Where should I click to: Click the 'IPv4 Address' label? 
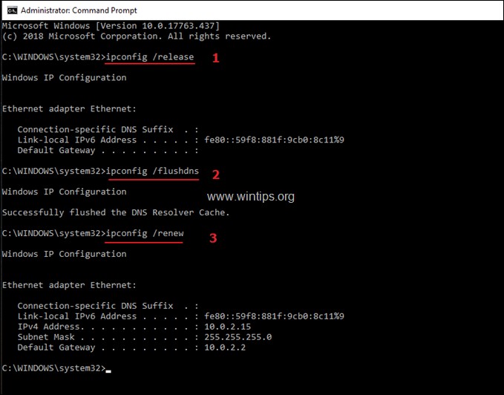[48, 327]
